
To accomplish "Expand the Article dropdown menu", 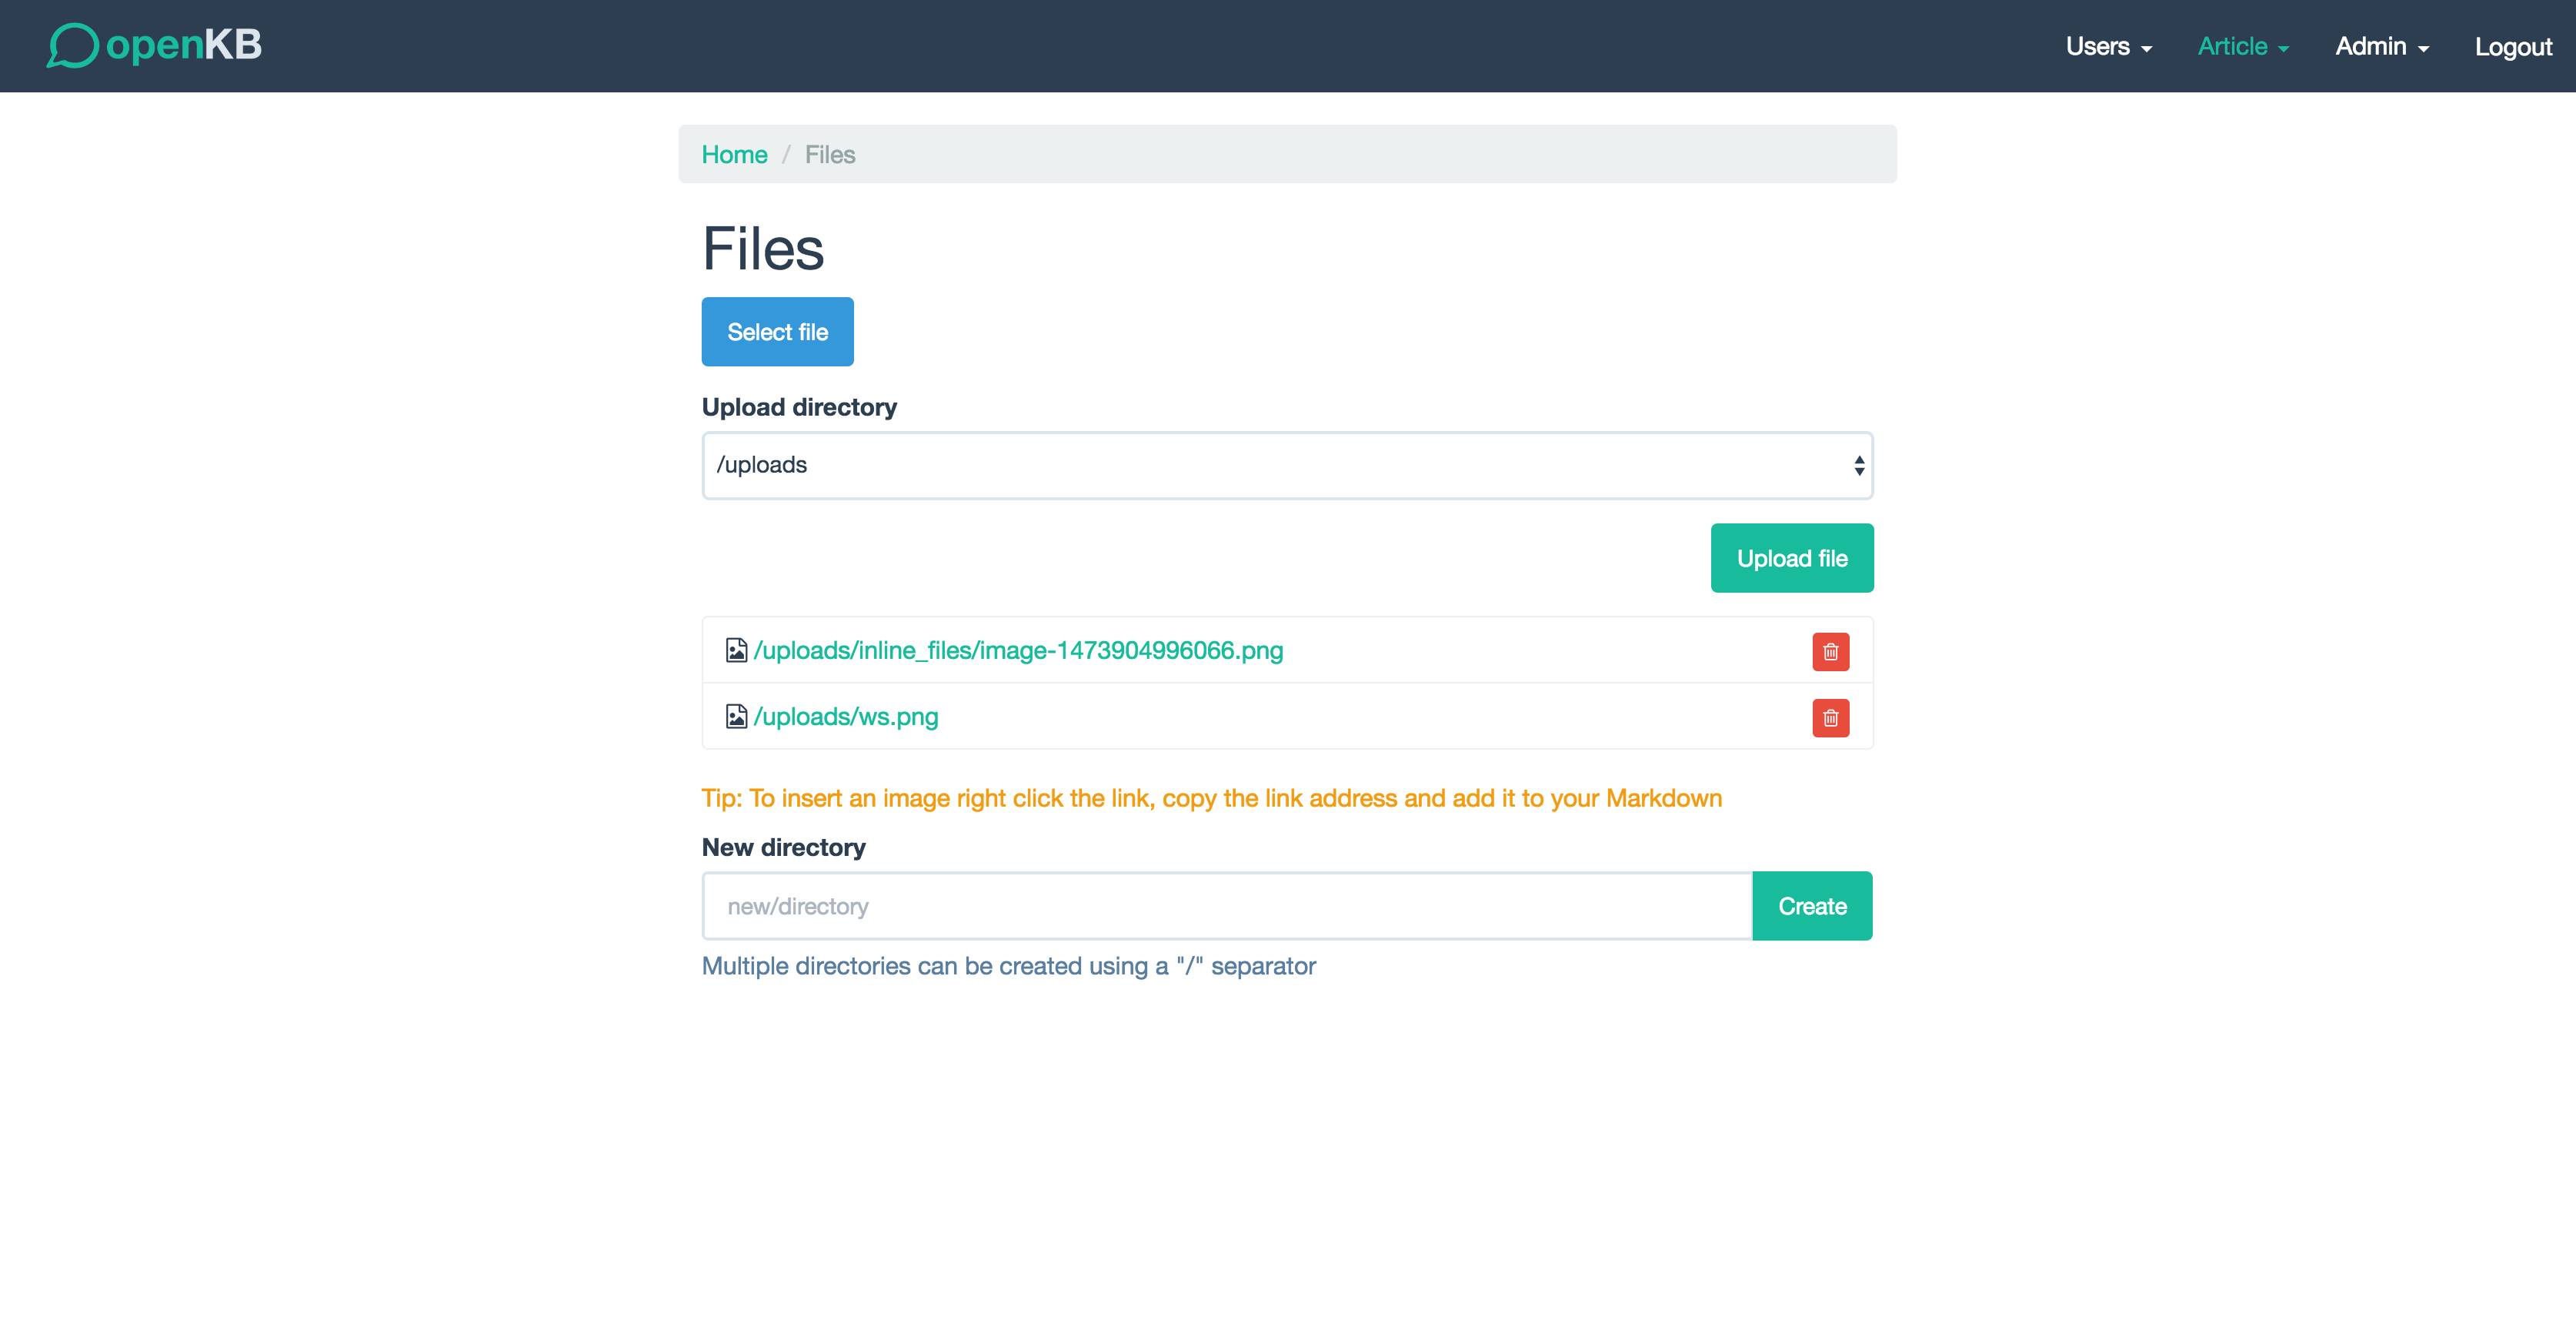I will pyautogui.click(x=2242, y=46).
